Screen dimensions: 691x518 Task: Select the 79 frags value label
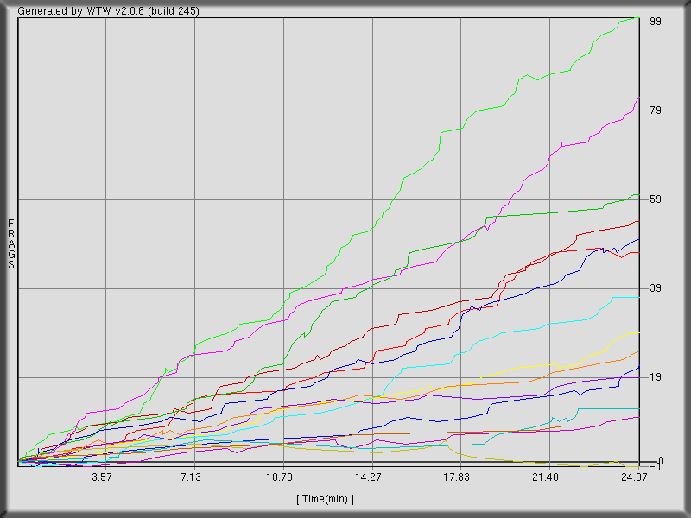point(655,111)
